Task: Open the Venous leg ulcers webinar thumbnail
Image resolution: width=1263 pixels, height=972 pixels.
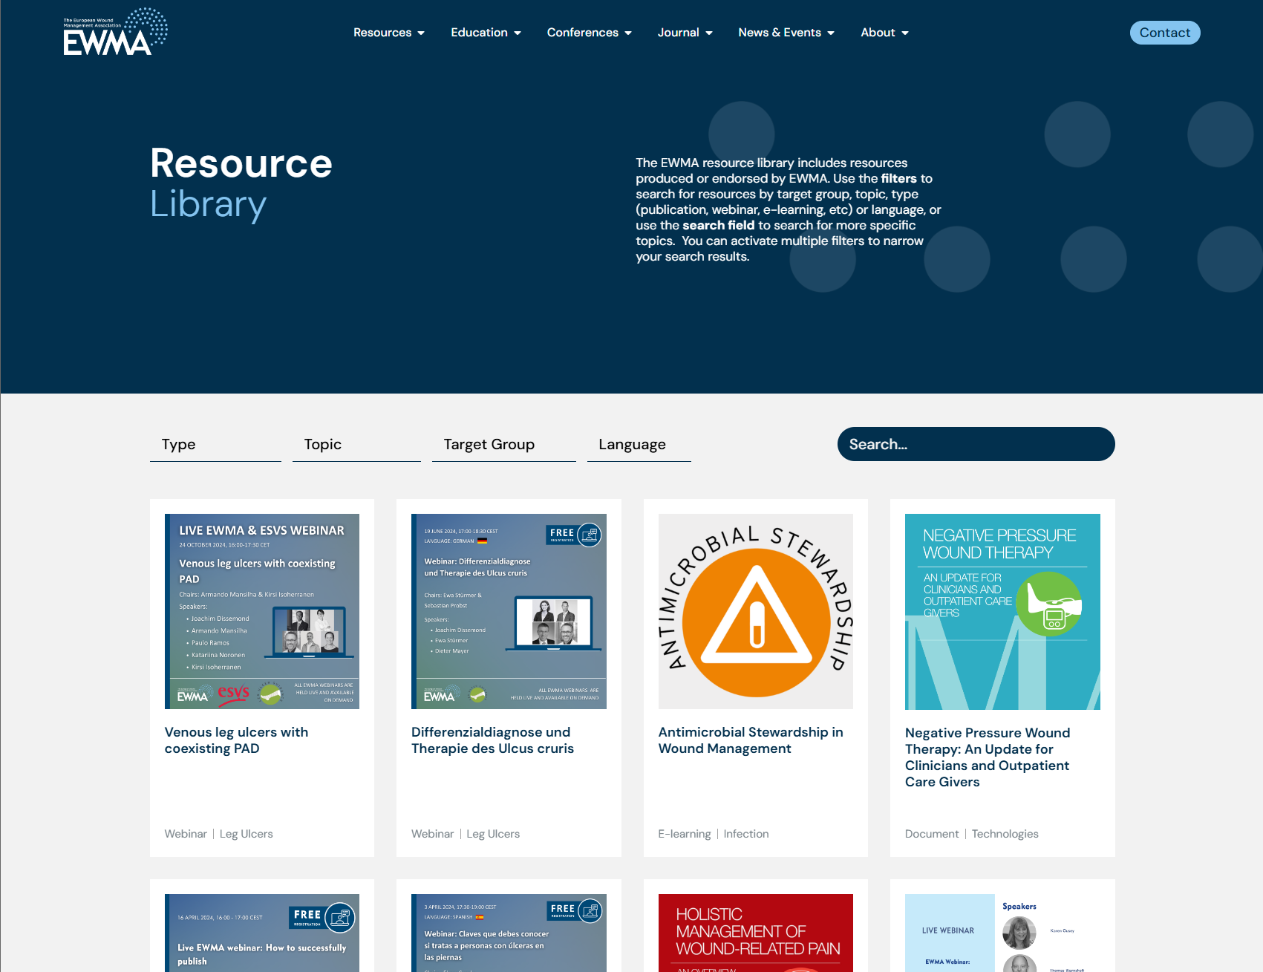Action: coord(261,611)
